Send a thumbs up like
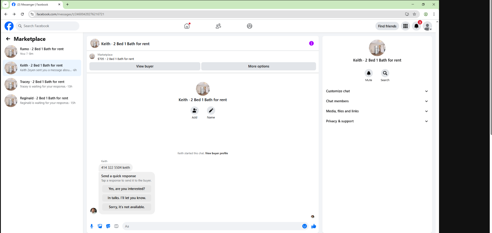Image resolution: width=492 pixels, height=233 pixels. 314,226
